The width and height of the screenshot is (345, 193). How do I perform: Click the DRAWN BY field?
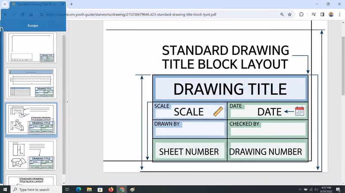(x=190, y=129)
